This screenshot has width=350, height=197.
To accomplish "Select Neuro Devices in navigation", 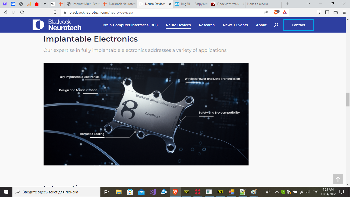I will point(178,25).
